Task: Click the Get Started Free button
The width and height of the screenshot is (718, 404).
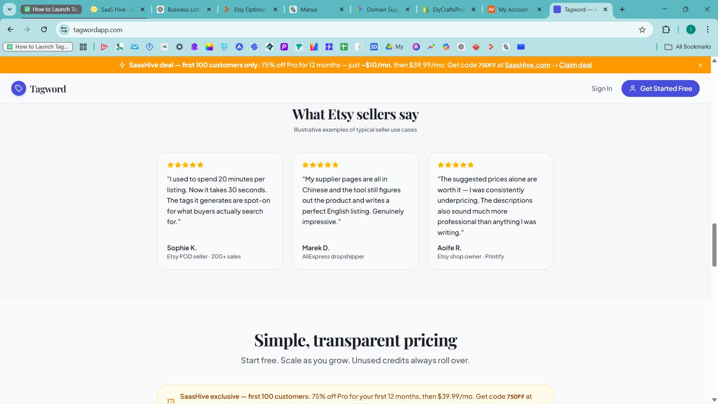Action: (660, 89)
